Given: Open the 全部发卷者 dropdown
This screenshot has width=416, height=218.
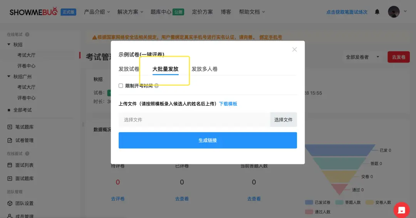Looking at the screenshot, I should (x=362, y=57).
